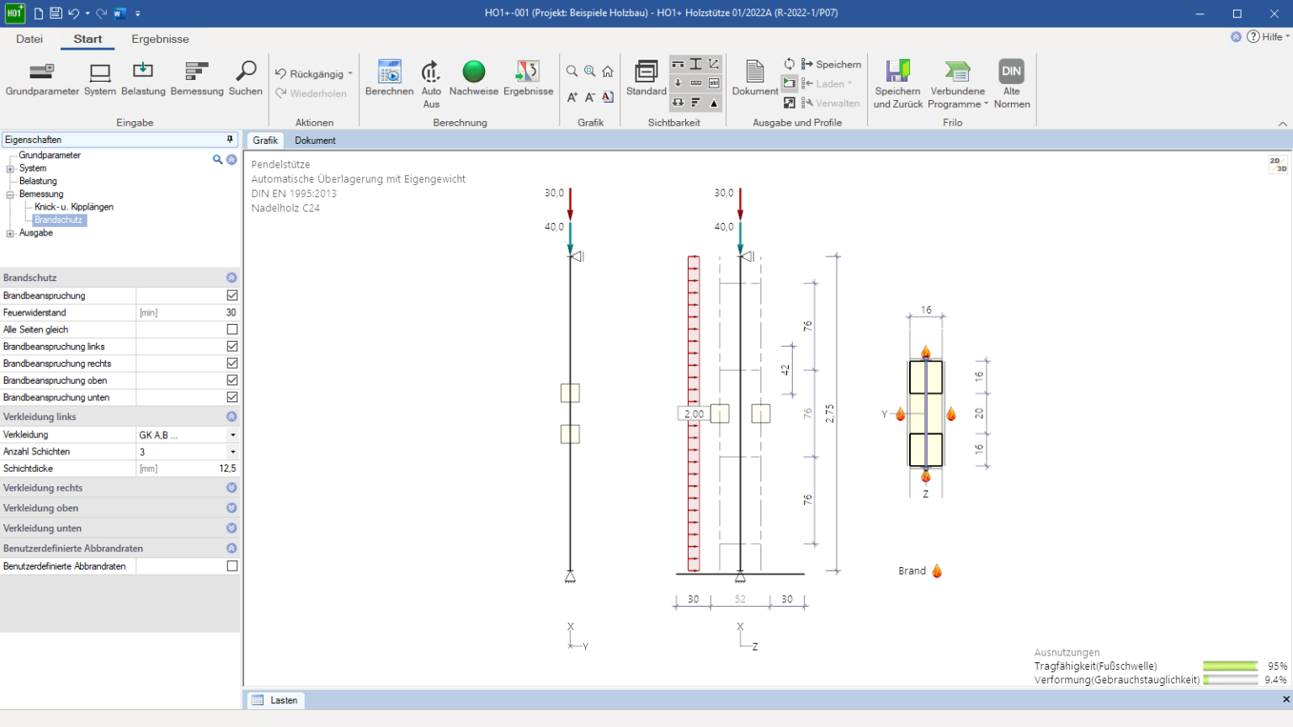The height and width of the screenshot is (727, 1293).
Task: Switch to the Dokument view tab
Action: (x=315, y=141)
